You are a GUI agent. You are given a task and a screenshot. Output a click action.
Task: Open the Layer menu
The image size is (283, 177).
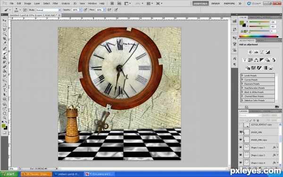[x=37, y=3]
